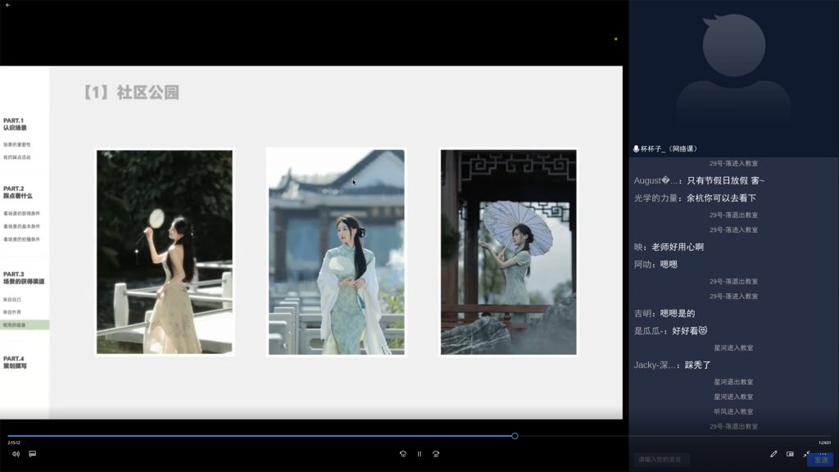
Task: Toggle the chat comments display icon
Action: point(33,454)
